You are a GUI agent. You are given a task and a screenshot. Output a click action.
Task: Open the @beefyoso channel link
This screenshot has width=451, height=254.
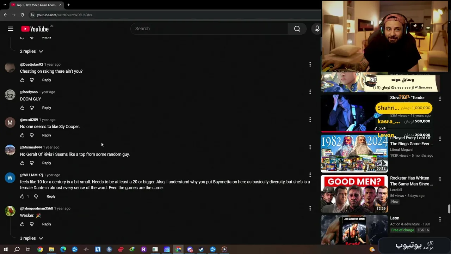pos(29,92)
